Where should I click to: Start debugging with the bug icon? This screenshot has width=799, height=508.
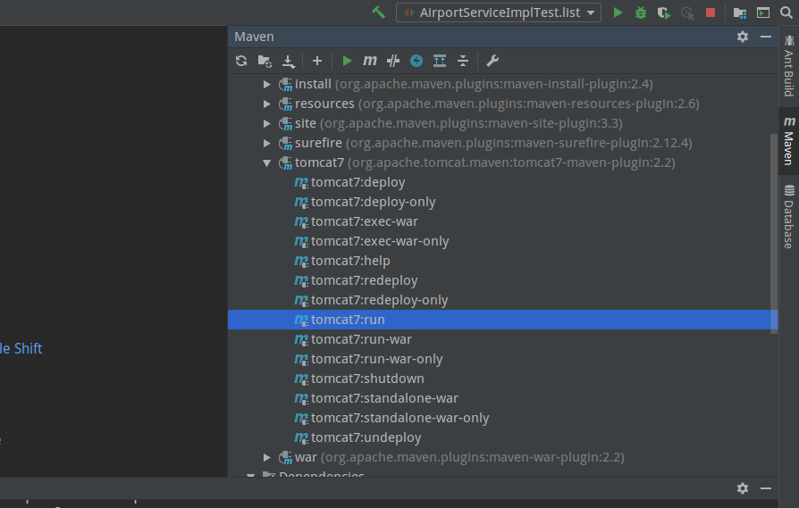tap(641, 12)
